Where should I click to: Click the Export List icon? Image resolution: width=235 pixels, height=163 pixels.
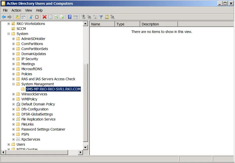click(x=62, y=17)
